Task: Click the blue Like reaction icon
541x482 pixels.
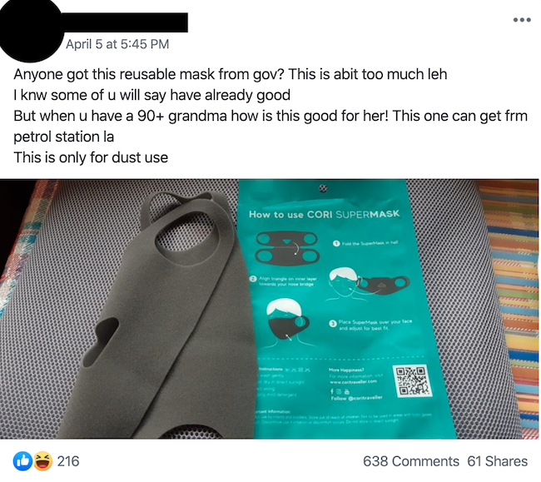Action: coord(22,461)
